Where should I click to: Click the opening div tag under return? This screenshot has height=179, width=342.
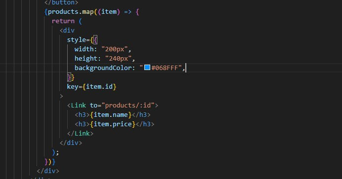[67, 31]
